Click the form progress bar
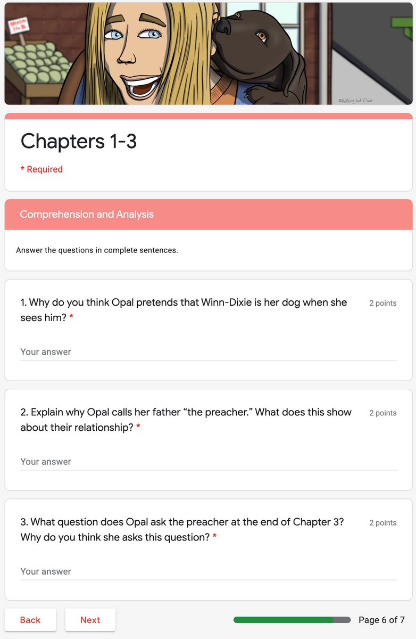This screenshot has height=639, width=416. click(292, 619)
